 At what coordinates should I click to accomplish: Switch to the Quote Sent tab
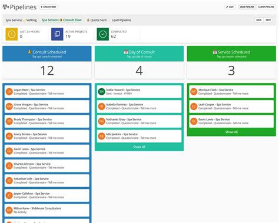click(x=97, y=20)
